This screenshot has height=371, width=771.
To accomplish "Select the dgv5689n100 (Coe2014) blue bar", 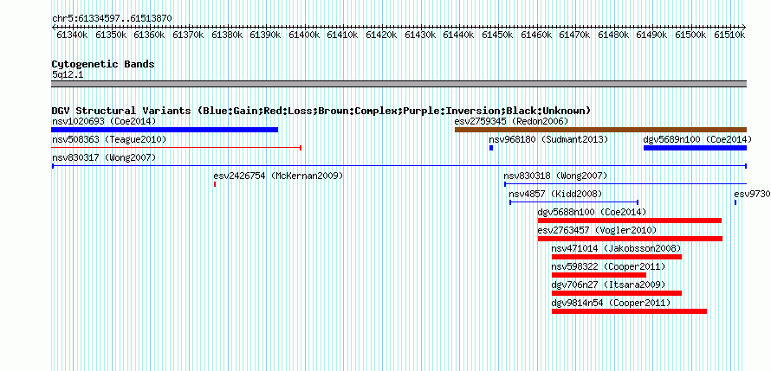I will 696,148.
